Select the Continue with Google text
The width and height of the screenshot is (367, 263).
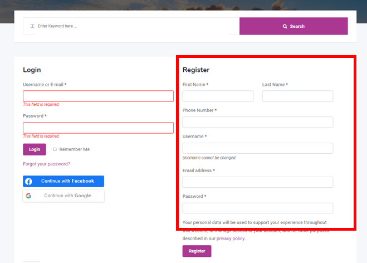pos(67,196)
